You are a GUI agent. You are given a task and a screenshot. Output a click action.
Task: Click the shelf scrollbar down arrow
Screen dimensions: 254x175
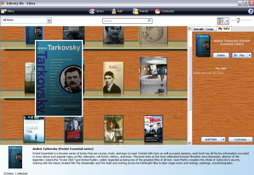(189, 143)
